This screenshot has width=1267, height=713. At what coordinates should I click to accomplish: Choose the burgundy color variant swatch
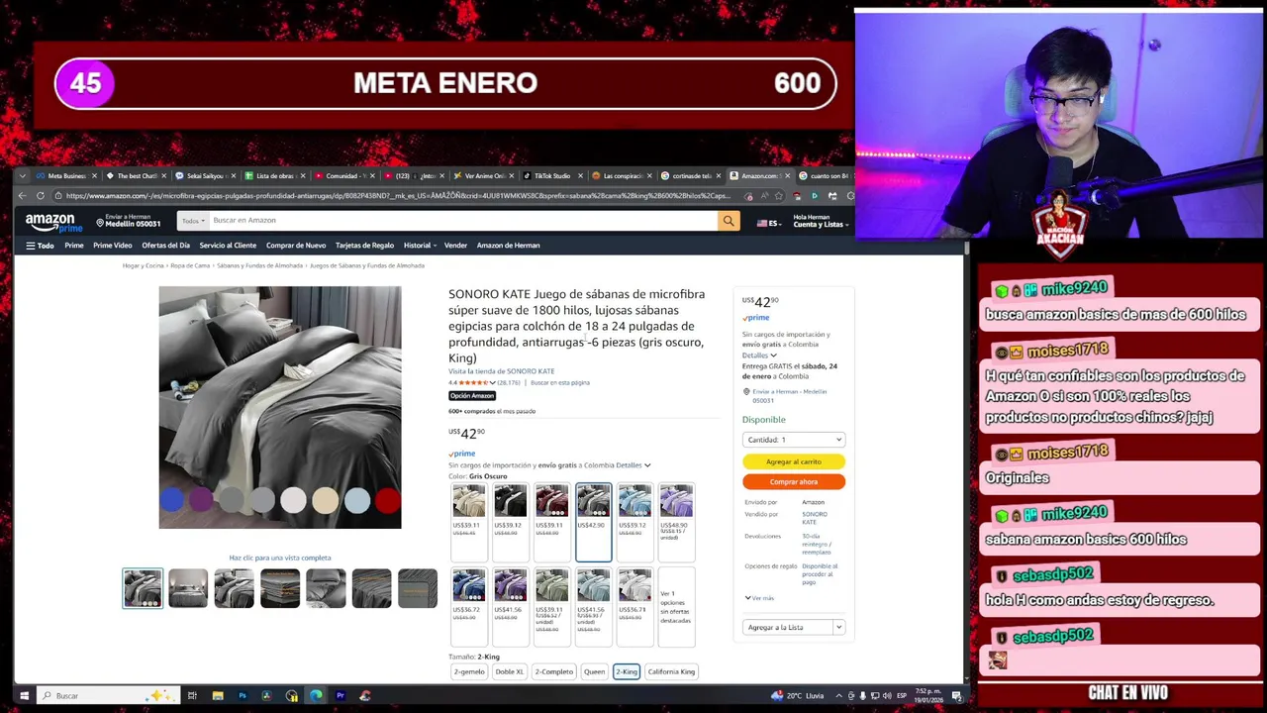[552, 522]
